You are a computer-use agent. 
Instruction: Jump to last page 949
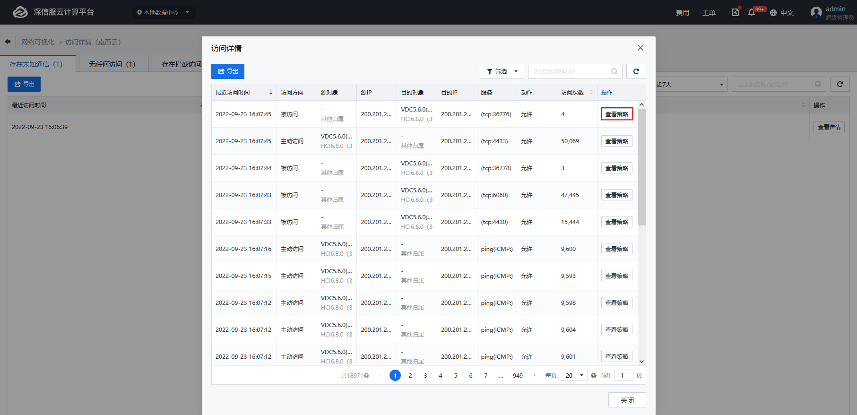point(518,375)
